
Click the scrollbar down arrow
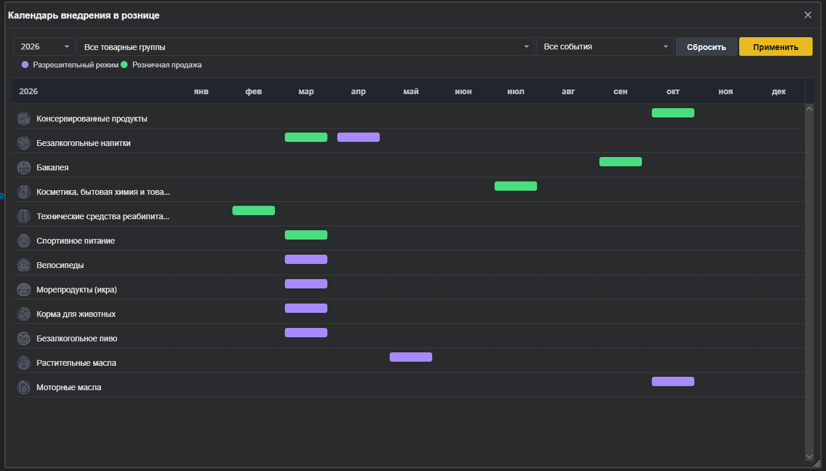[x=809, y=456]
